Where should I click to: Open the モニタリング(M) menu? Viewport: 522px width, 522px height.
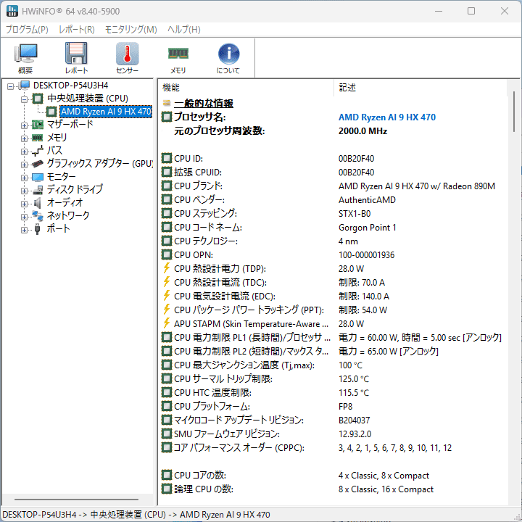click(130, 30)
